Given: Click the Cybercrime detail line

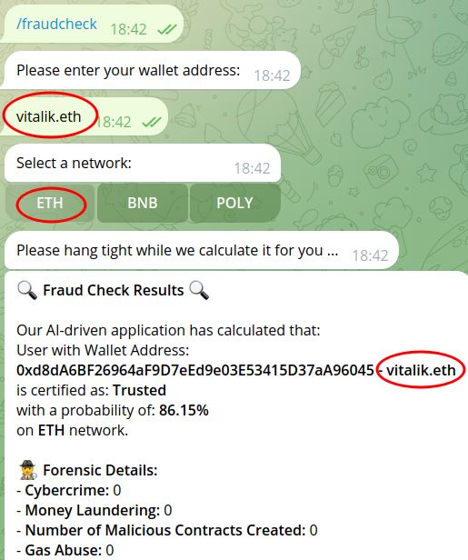Looking at the screenshot, I should pos(68,490).
